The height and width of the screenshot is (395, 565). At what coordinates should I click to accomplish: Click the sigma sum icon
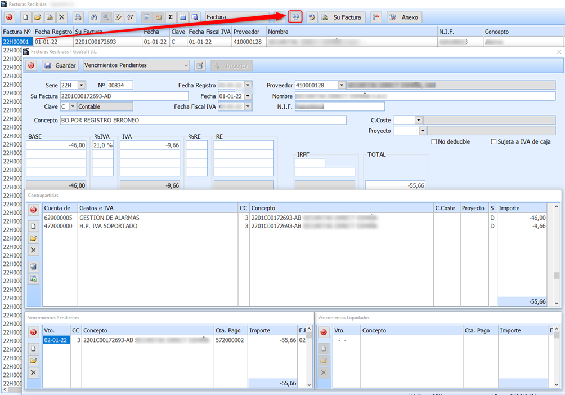coord(171,17)
